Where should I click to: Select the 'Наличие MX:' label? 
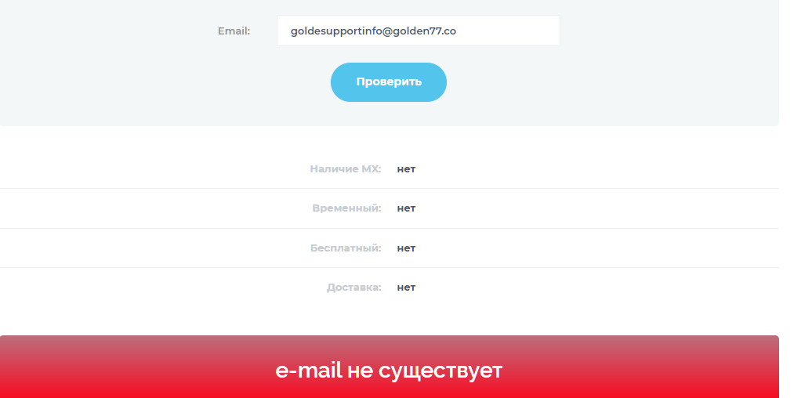(346, 168)
